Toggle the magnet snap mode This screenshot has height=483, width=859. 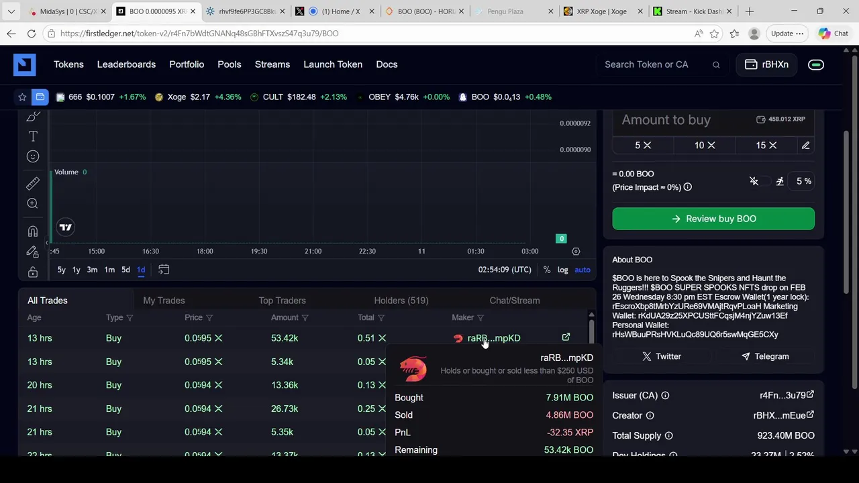tap(33, 231)
